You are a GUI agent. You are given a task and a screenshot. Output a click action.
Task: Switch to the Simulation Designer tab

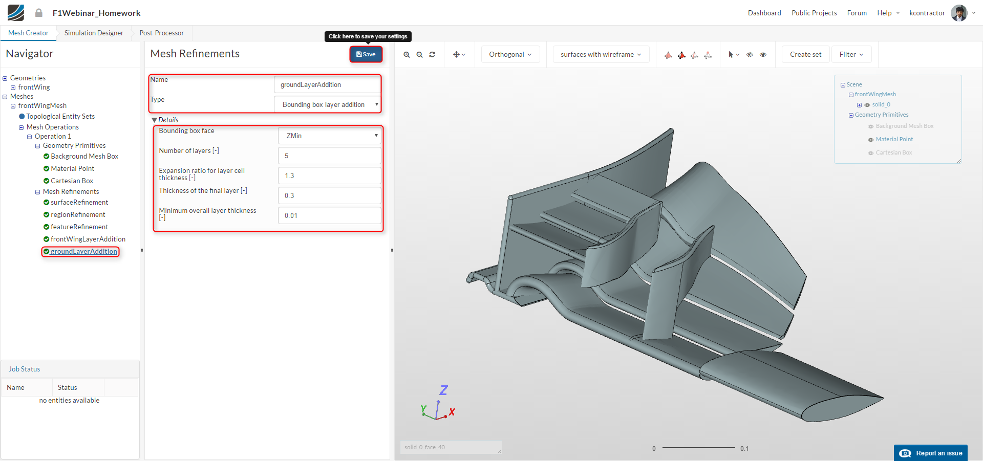(94, 33)
